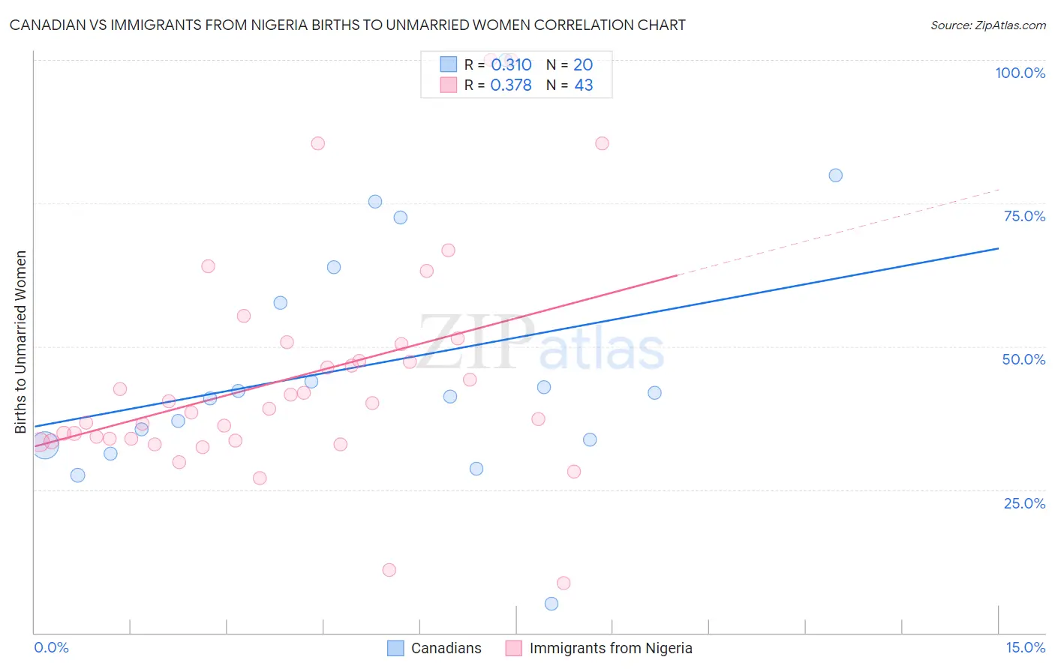Click the 15.0% x-axis label
Viewport: 1055px width, 669px height.
(1025, 647)
